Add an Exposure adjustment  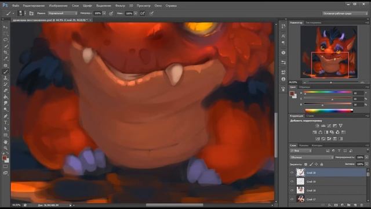335,126
